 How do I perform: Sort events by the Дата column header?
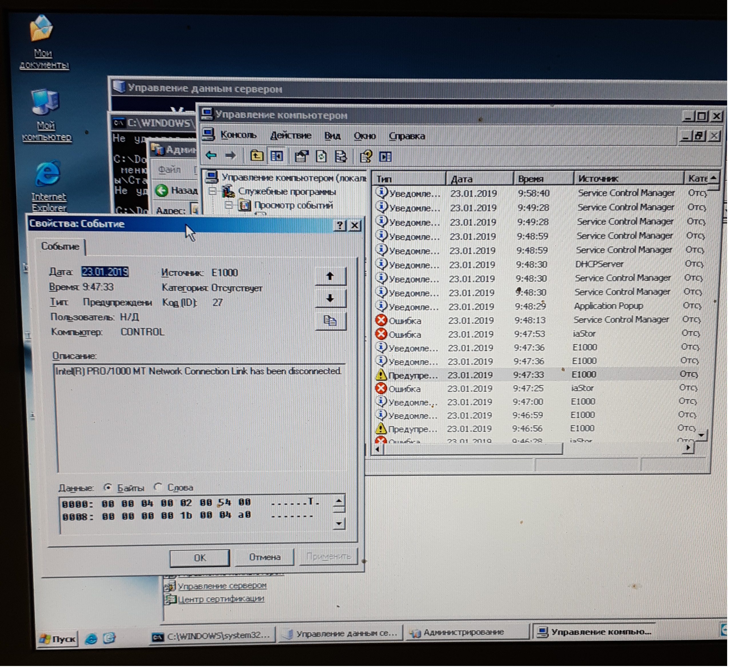(x=479, y=179)
